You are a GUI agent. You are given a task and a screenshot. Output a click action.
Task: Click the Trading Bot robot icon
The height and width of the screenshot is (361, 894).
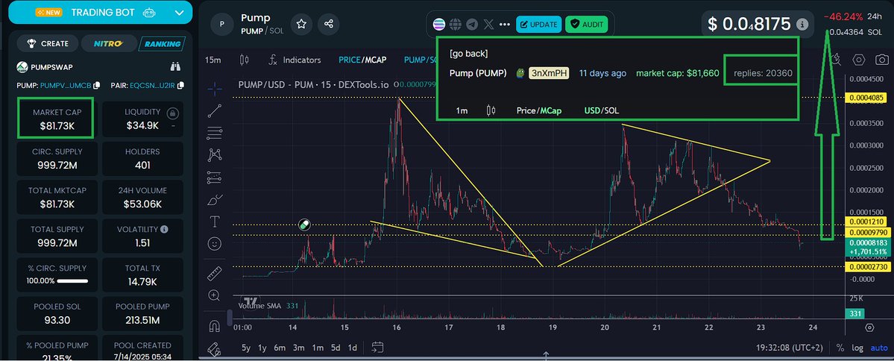pos(149,12)
